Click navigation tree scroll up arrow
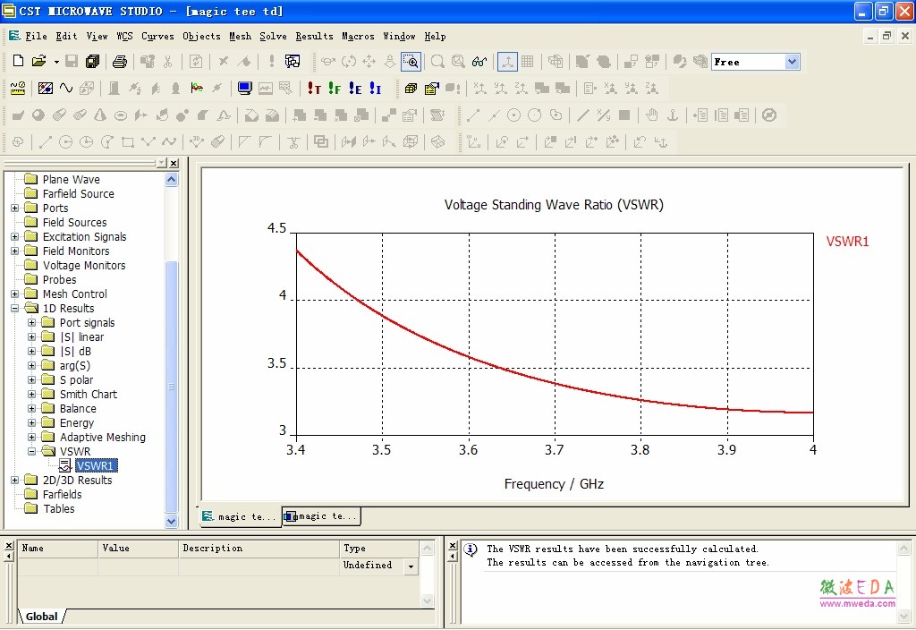This screenshot has width=916, height=630. click(171, 180)
